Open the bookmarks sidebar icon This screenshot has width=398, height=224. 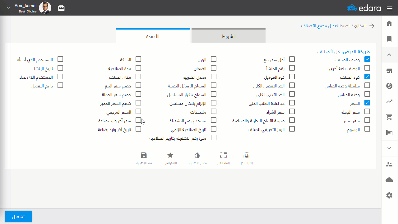click(389, 39)
